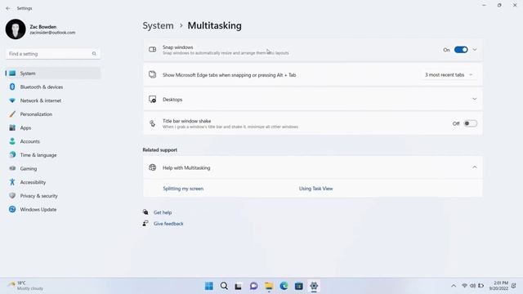Viewport: 523px width, 294px height.
Task: Open the Chat icon on taskbar
Action: [x=254, y=286]
